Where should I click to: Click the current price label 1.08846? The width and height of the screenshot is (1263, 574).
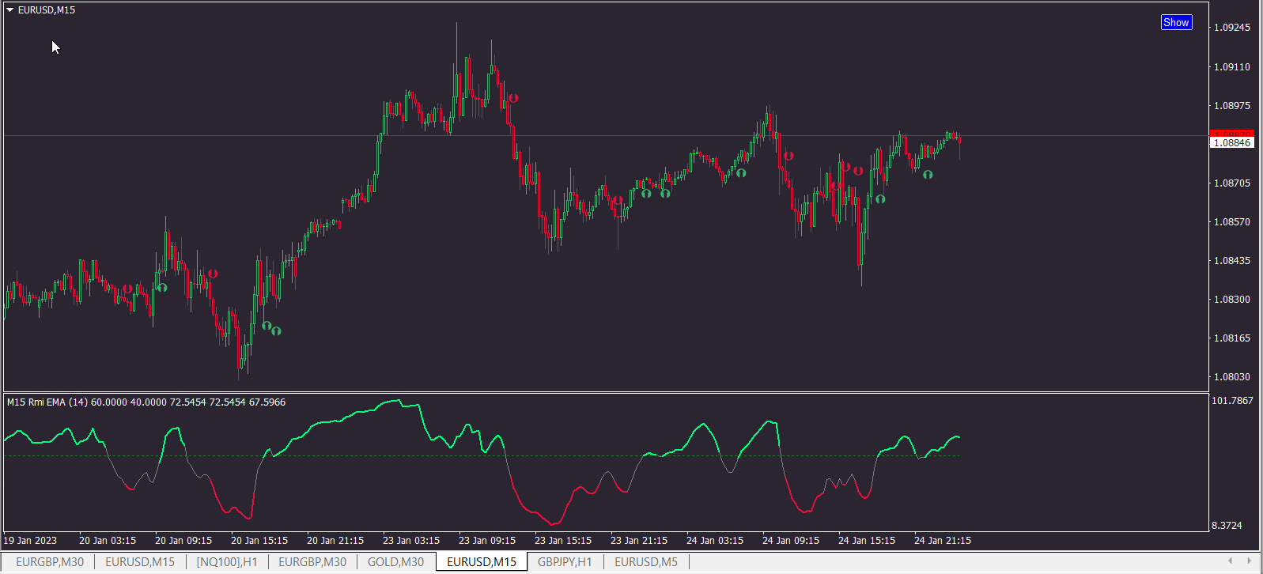click(x=1232, y=143)
